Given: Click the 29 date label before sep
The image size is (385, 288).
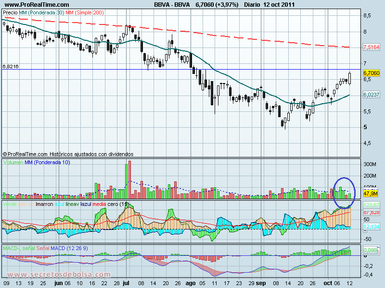Looking at the screenshot, I should coord(251,283).
